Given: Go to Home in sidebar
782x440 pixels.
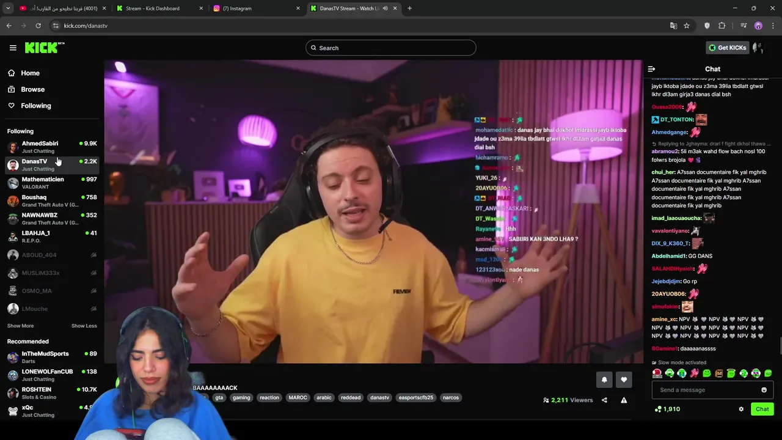Looking at the screenshot, I should pyautogui.click(x=30, y=73).
